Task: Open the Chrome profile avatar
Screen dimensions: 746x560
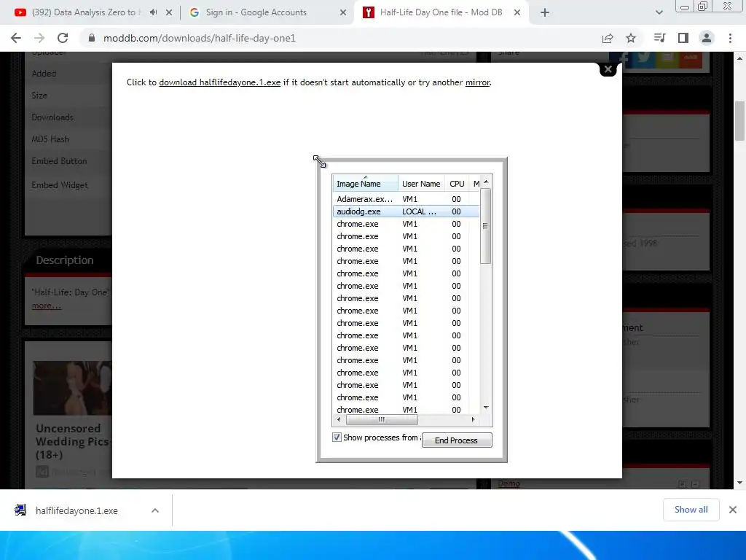Action: click(x=707, y=38)
